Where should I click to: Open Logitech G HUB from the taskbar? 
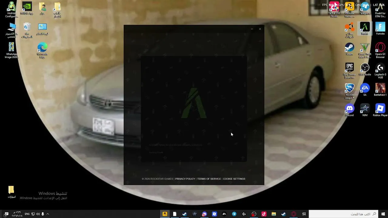[x=244, y=214]
